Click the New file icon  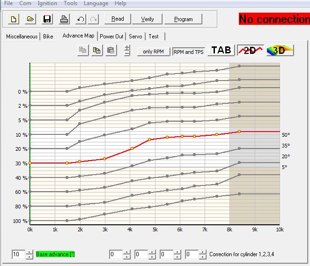[14, 19]
